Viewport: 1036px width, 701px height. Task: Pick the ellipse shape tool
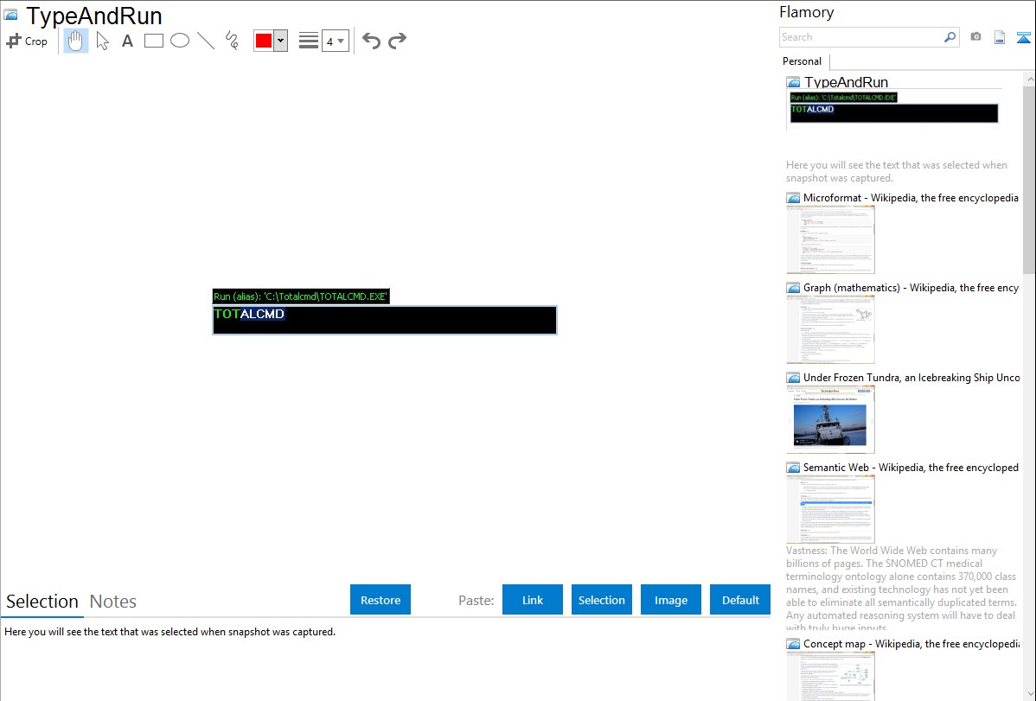180,41
